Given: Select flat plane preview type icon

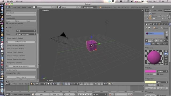Looking at the screenshot, I should (x=166, y=51).
